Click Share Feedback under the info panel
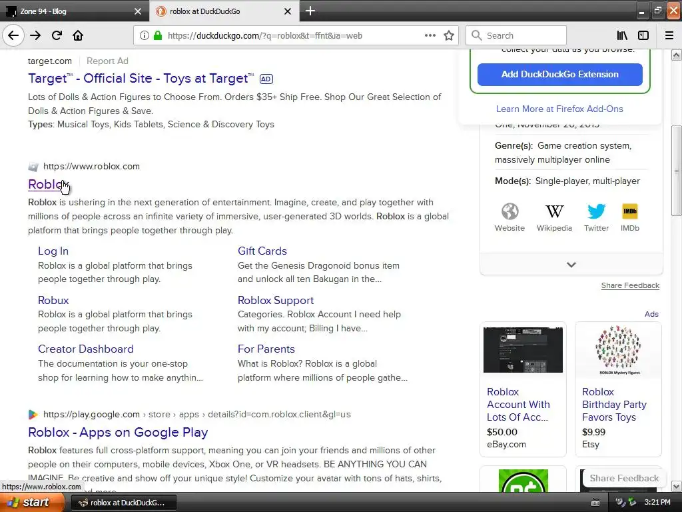This screenshot has width=682, height=512. tap(630, 285)
